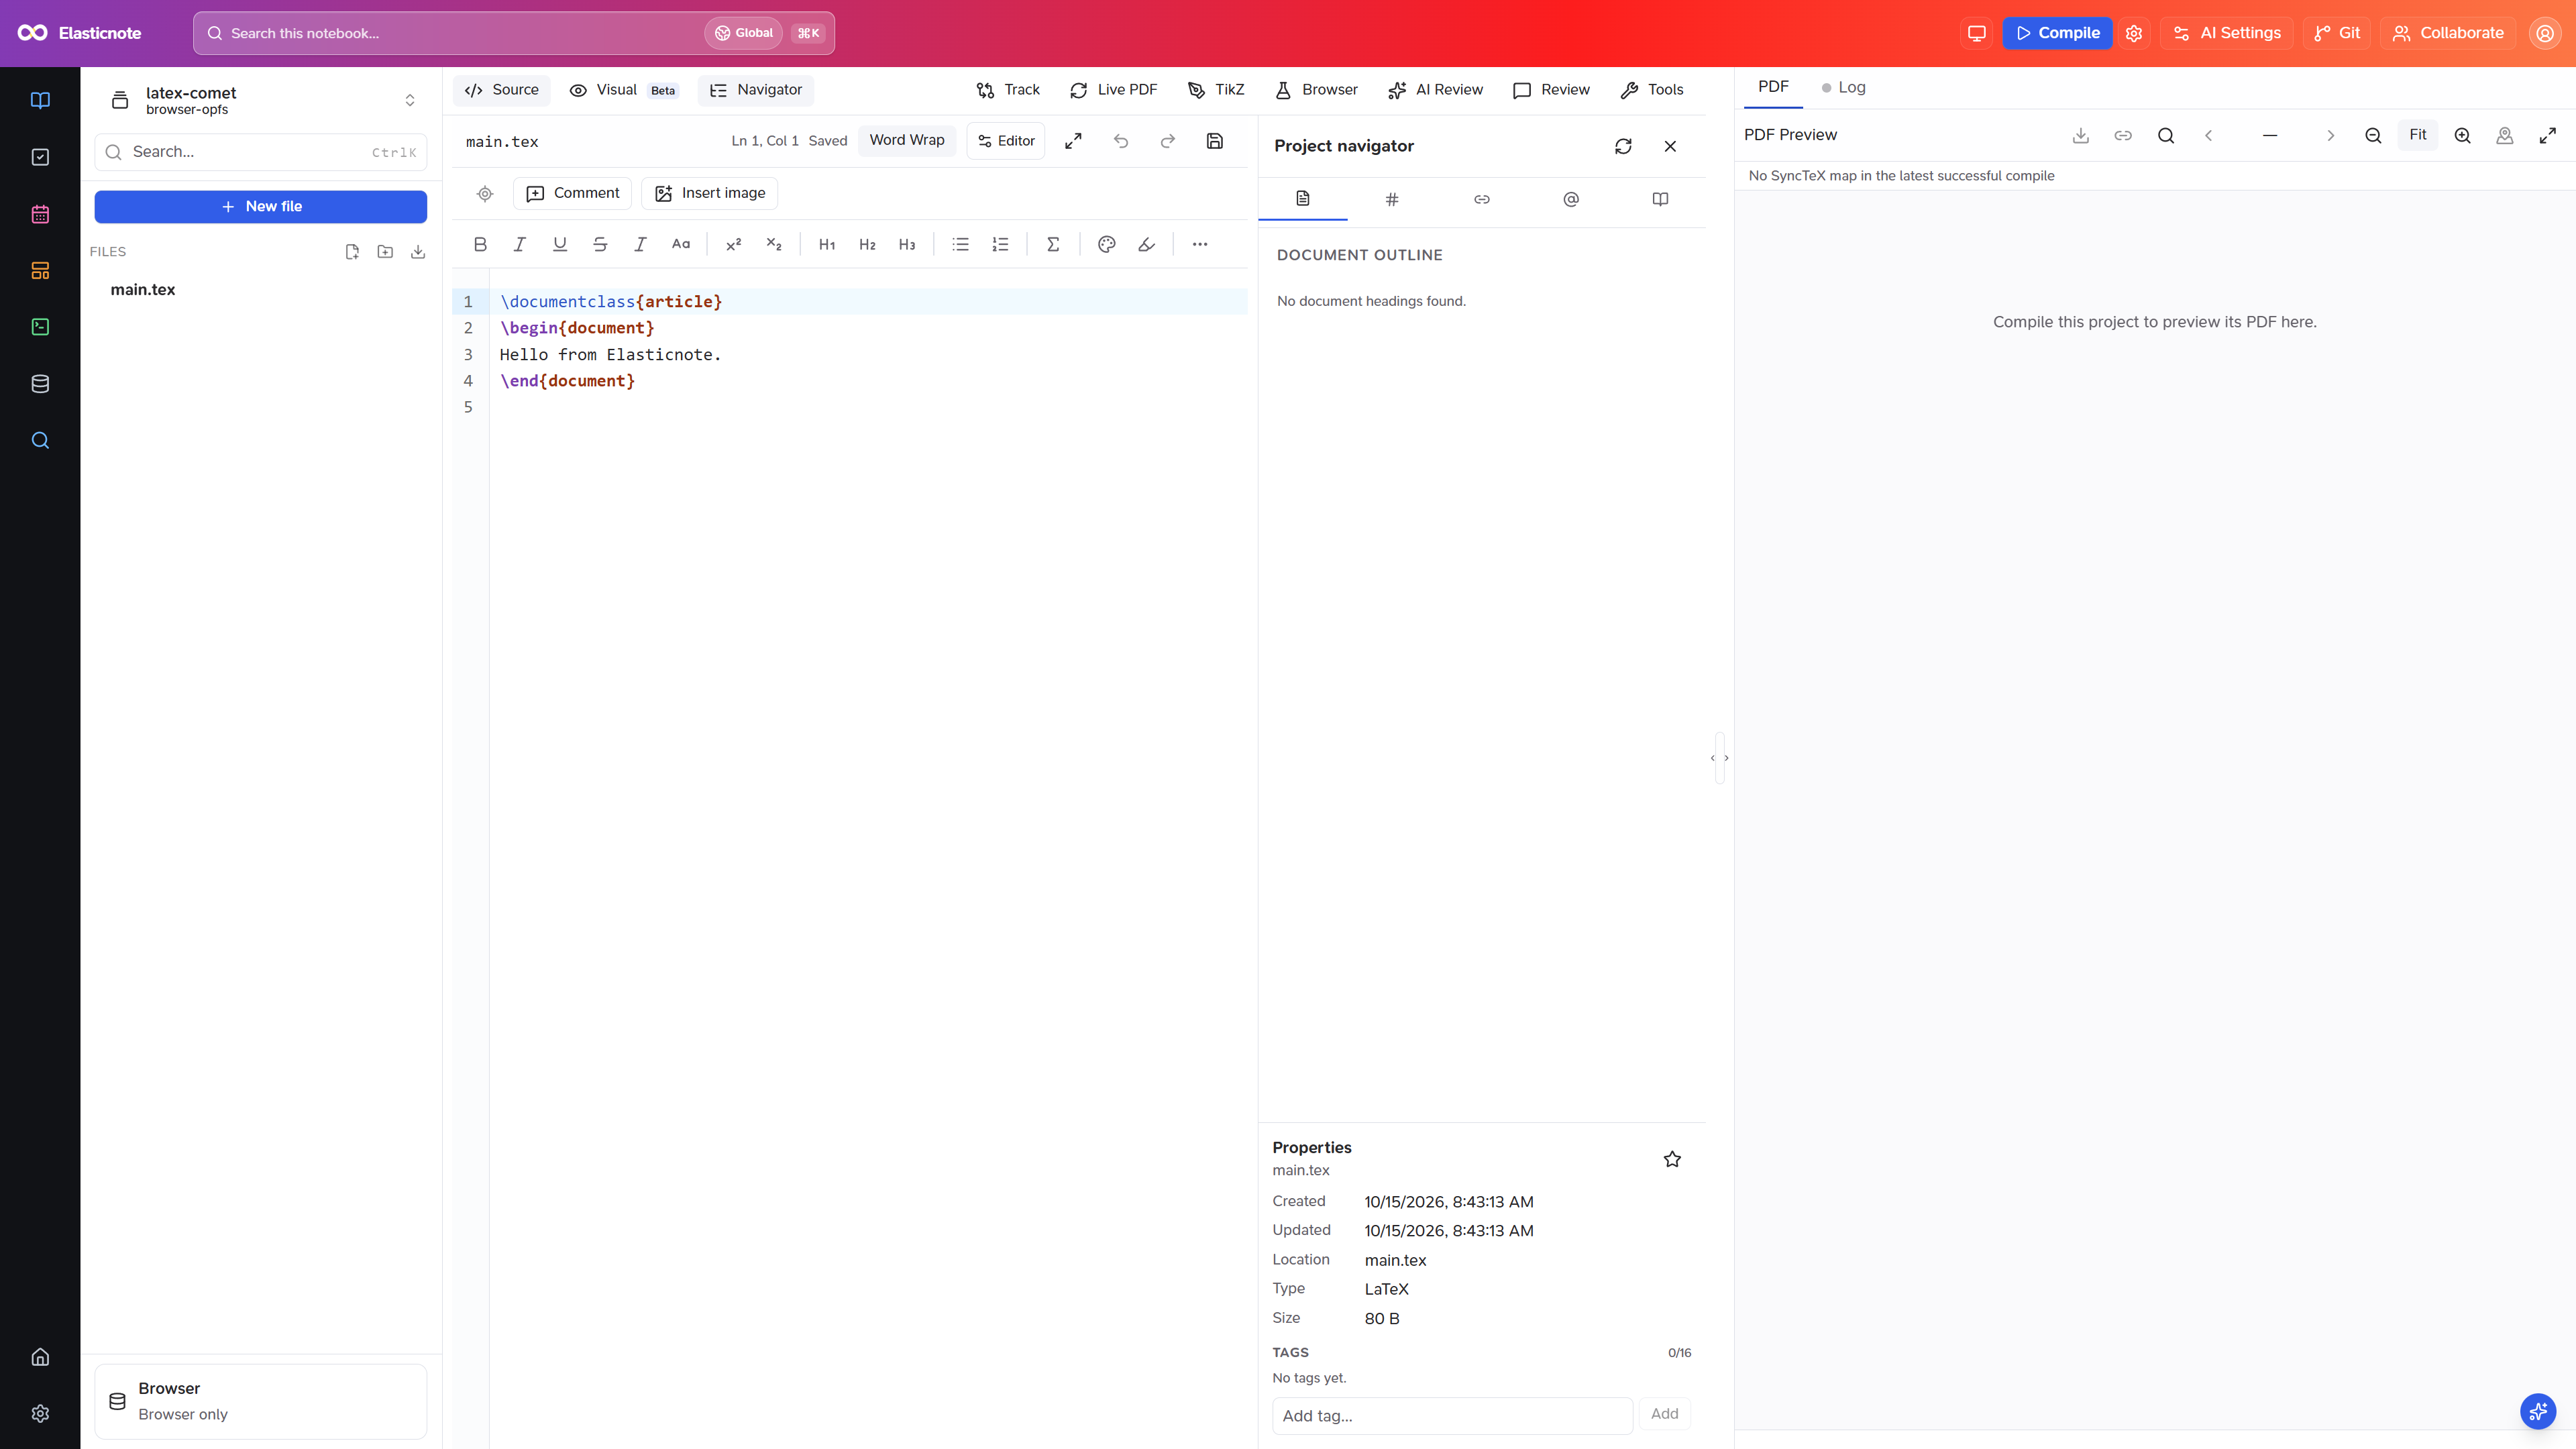Click the Compile button
The image size is (2576, 1449).
2057,33
